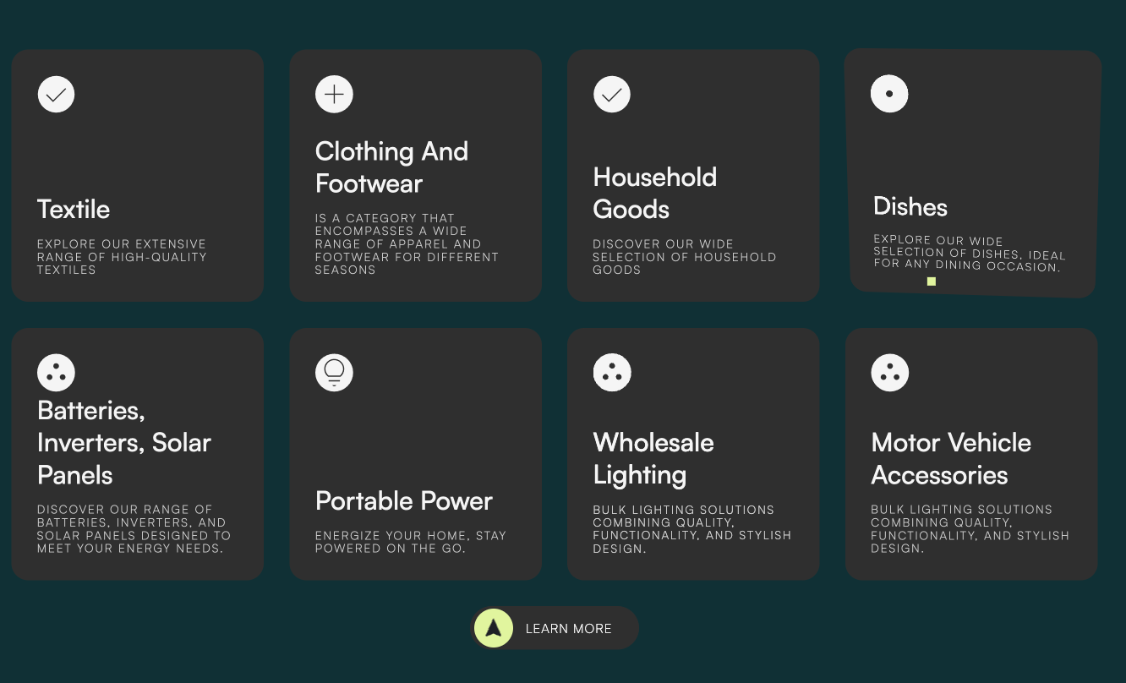Click the checkmark icon on Textile card
Image resolution: width=1126 pixels, height=683 pixels.
pyautogui.click(x=57, y=95)
